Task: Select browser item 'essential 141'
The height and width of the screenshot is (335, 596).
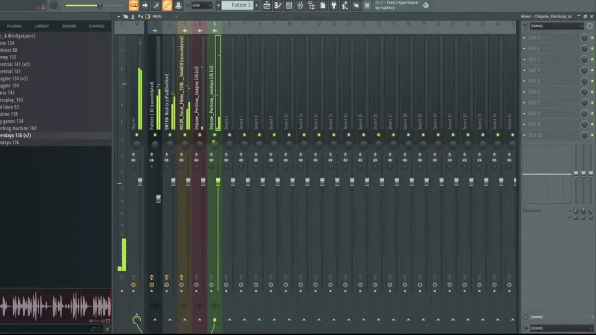Action: [56, 72]
